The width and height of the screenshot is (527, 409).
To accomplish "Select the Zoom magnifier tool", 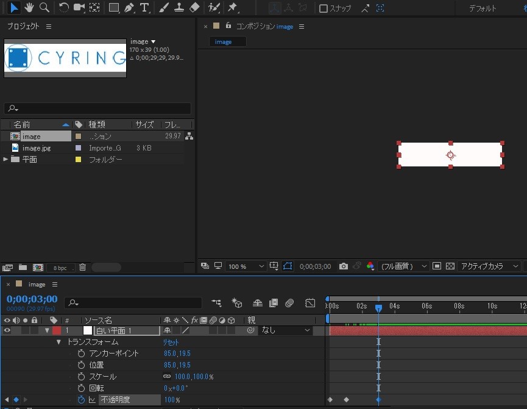I will coord(44,8).
